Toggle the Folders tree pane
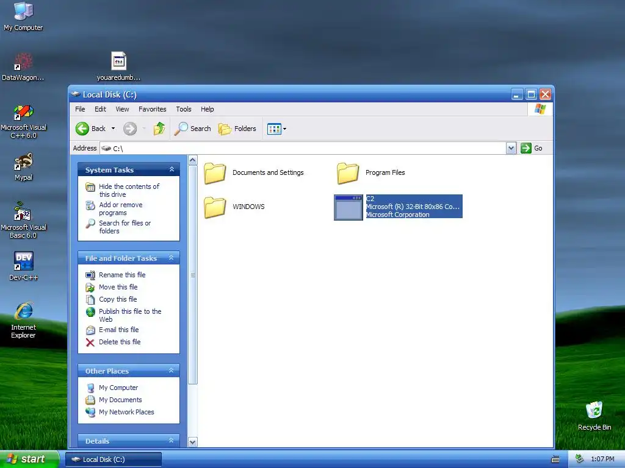This screenshot has height=468, width=625. pos(237,129)
